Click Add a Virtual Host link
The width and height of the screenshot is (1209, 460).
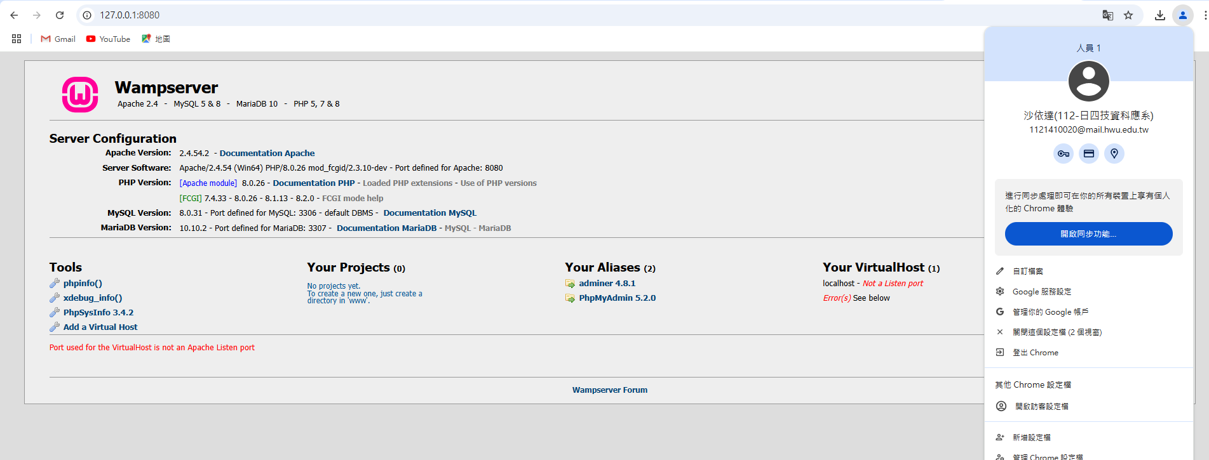point(100,327)
